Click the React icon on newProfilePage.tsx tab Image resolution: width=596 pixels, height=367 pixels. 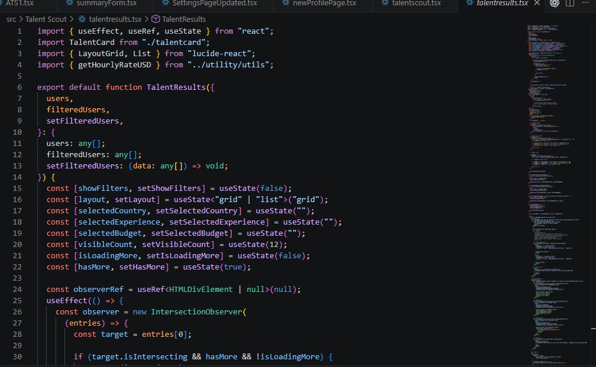[286, 3]
